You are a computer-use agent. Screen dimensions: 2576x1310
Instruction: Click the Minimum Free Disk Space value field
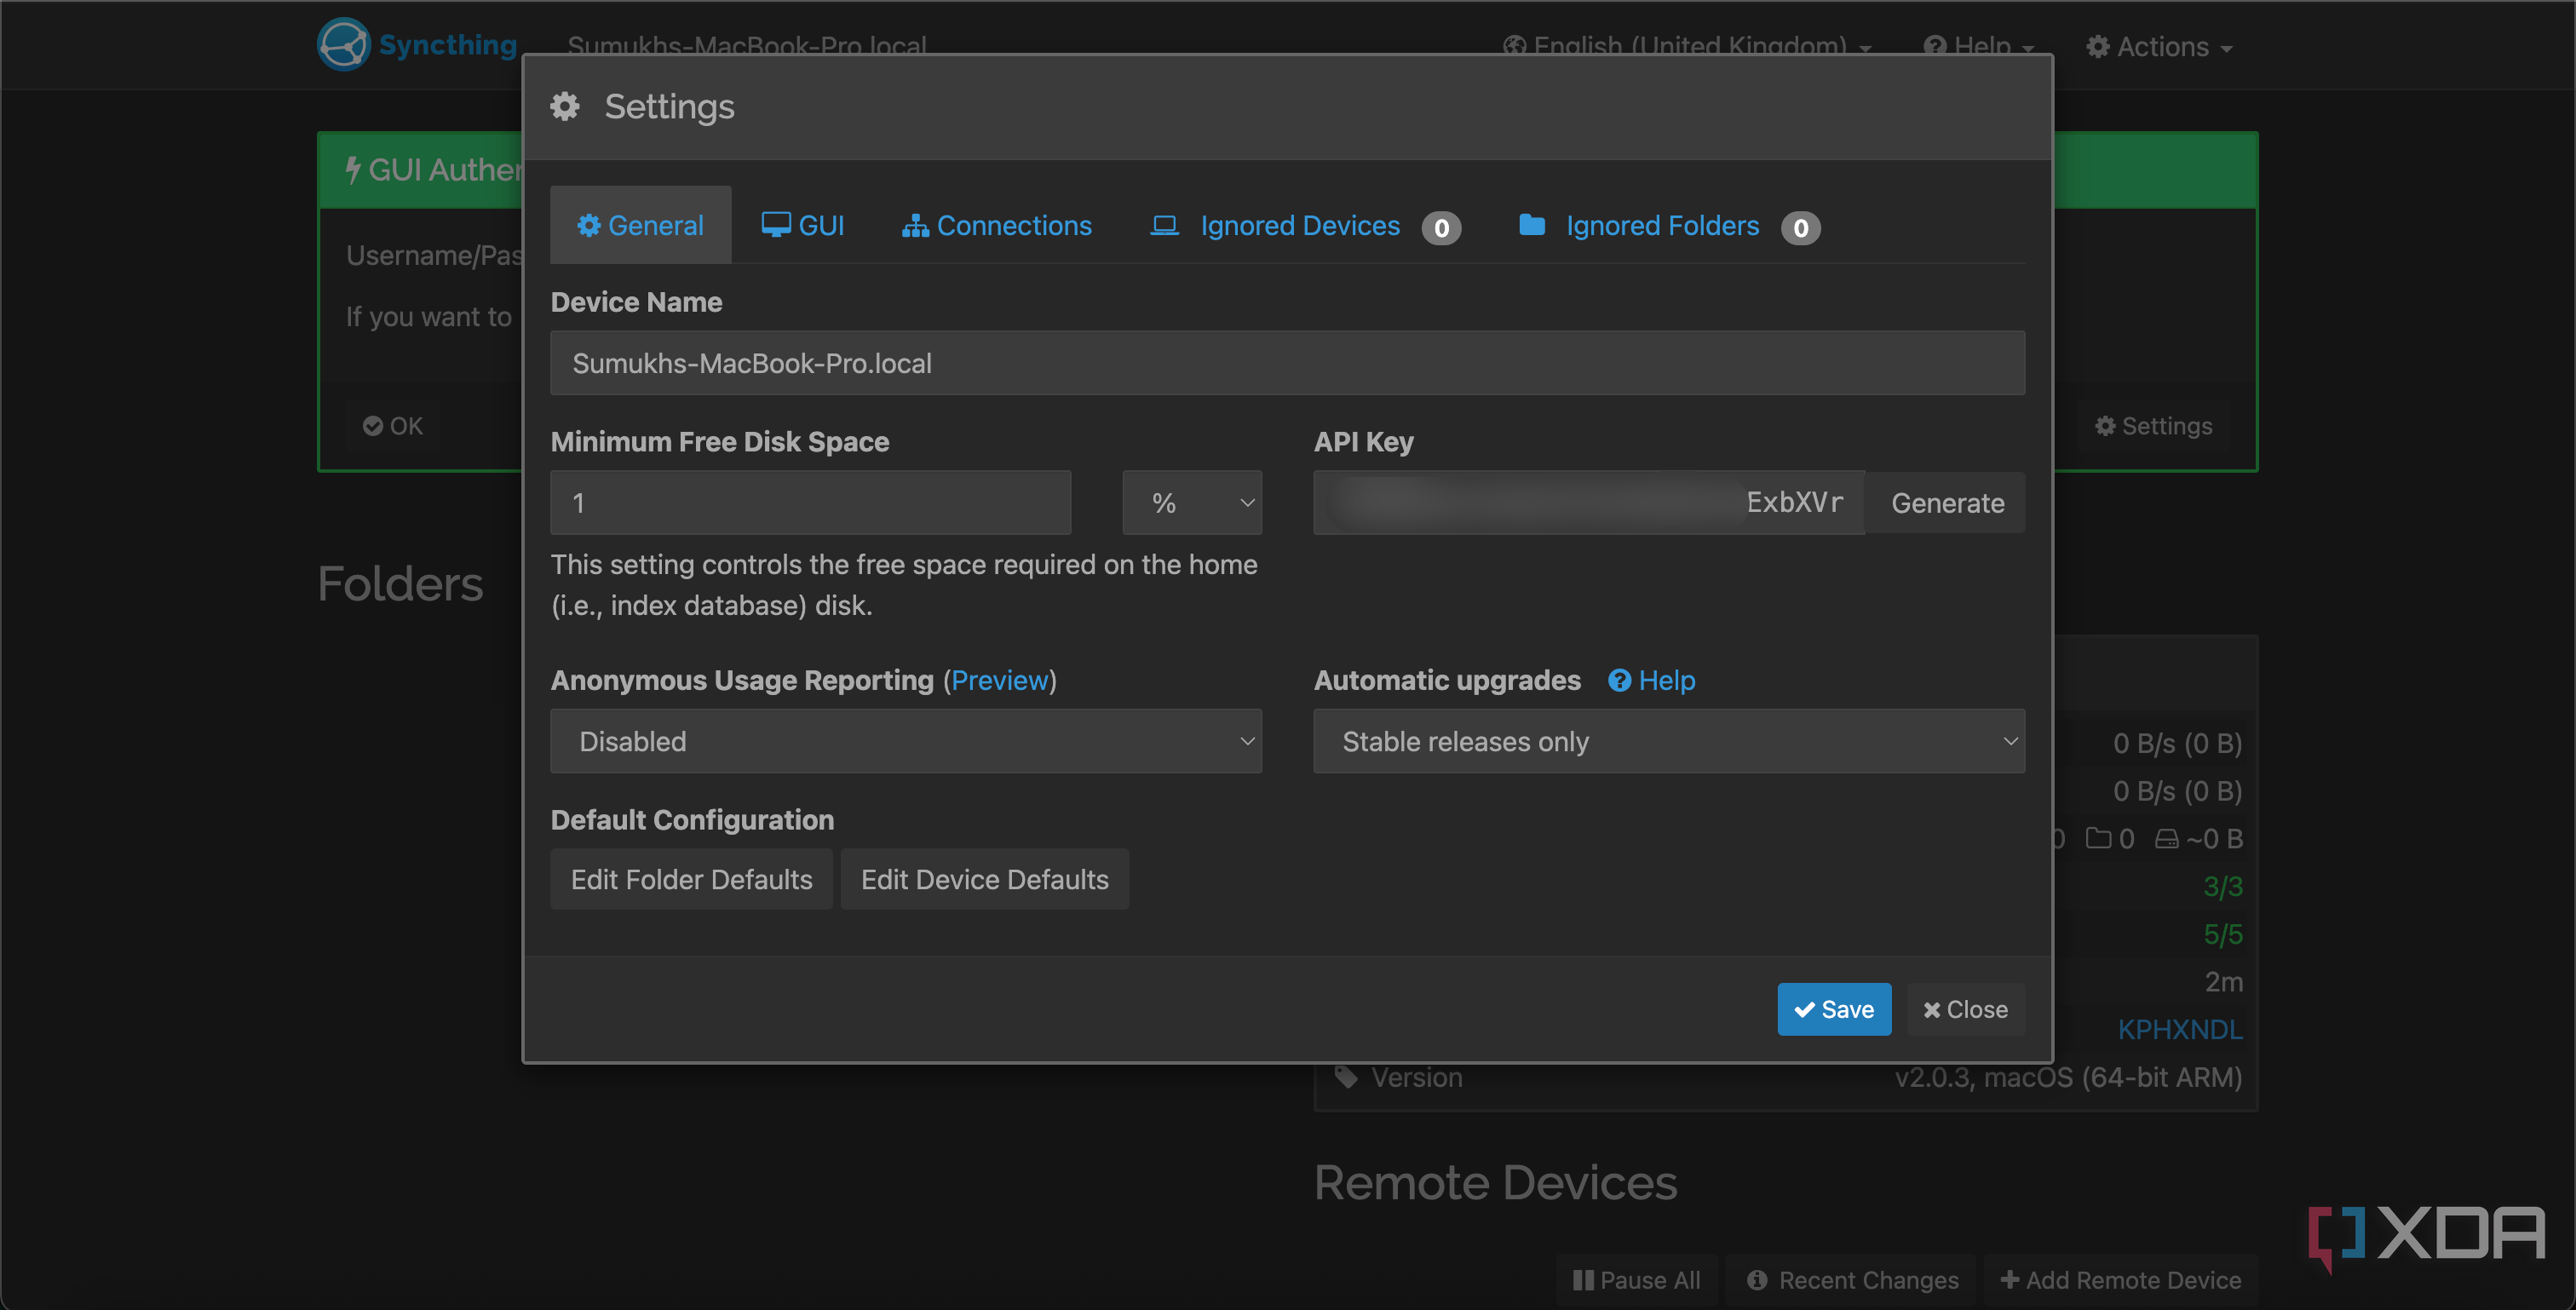[810, 503]
